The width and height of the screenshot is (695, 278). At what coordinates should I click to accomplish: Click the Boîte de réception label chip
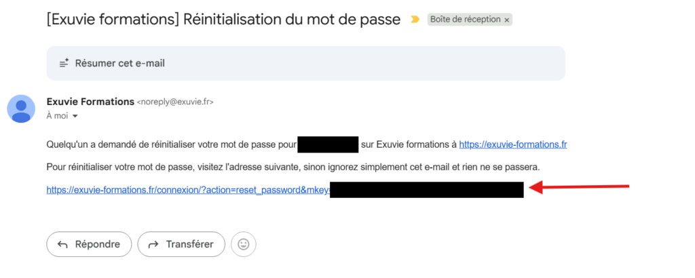tap(465, 20)
